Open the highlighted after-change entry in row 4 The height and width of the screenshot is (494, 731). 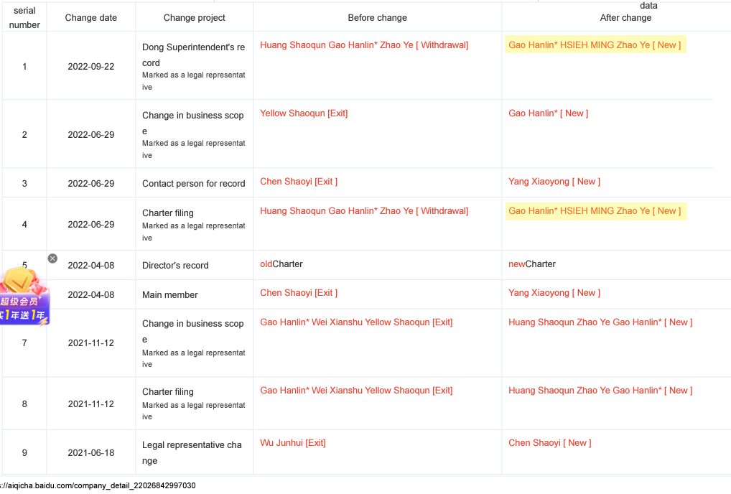pyautogui.click(x=595, y=211)
